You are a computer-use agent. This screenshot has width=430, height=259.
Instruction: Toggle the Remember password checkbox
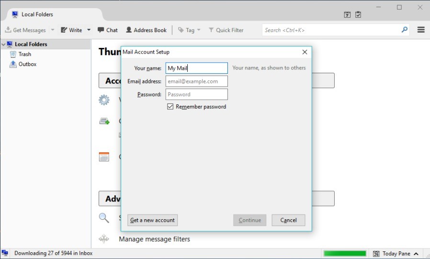click(170, 107)
